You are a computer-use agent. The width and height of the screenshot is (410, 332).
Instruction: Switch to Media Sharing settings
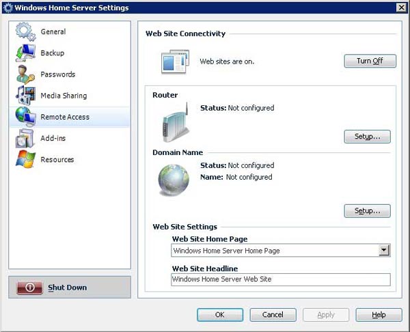(70, 96)
